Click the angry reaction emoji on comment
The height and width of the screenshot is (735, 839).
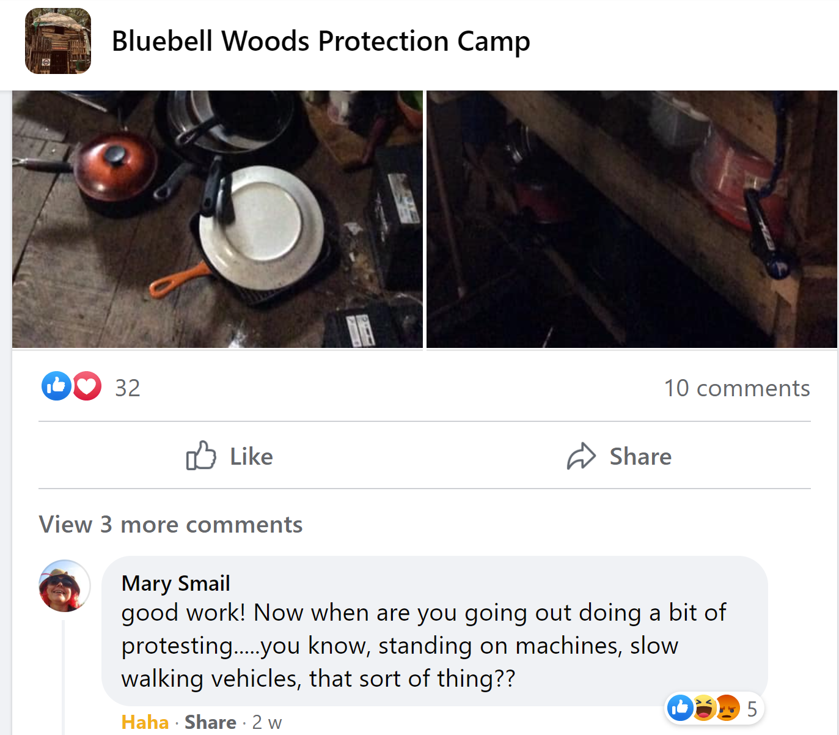727,708
